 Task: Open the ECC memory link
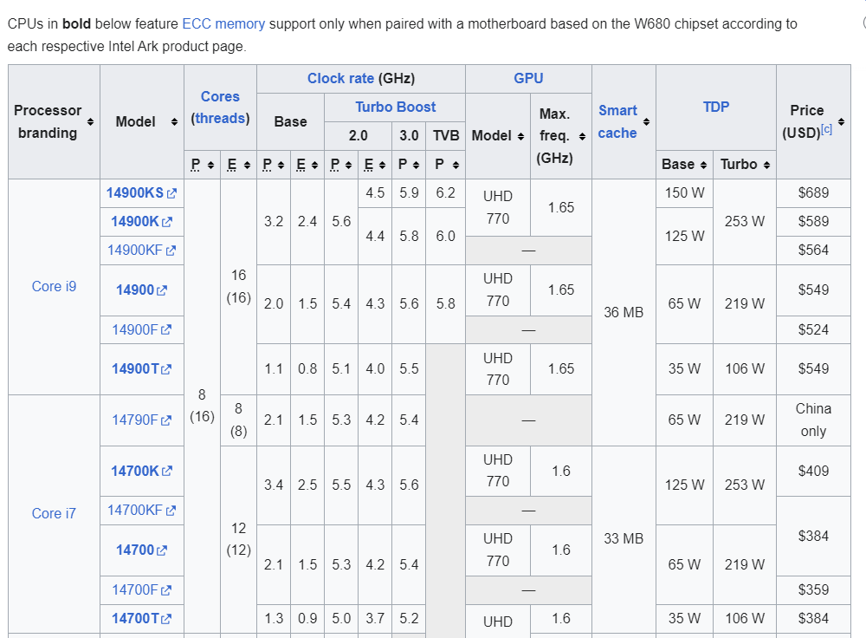click(x=223, y=23)
